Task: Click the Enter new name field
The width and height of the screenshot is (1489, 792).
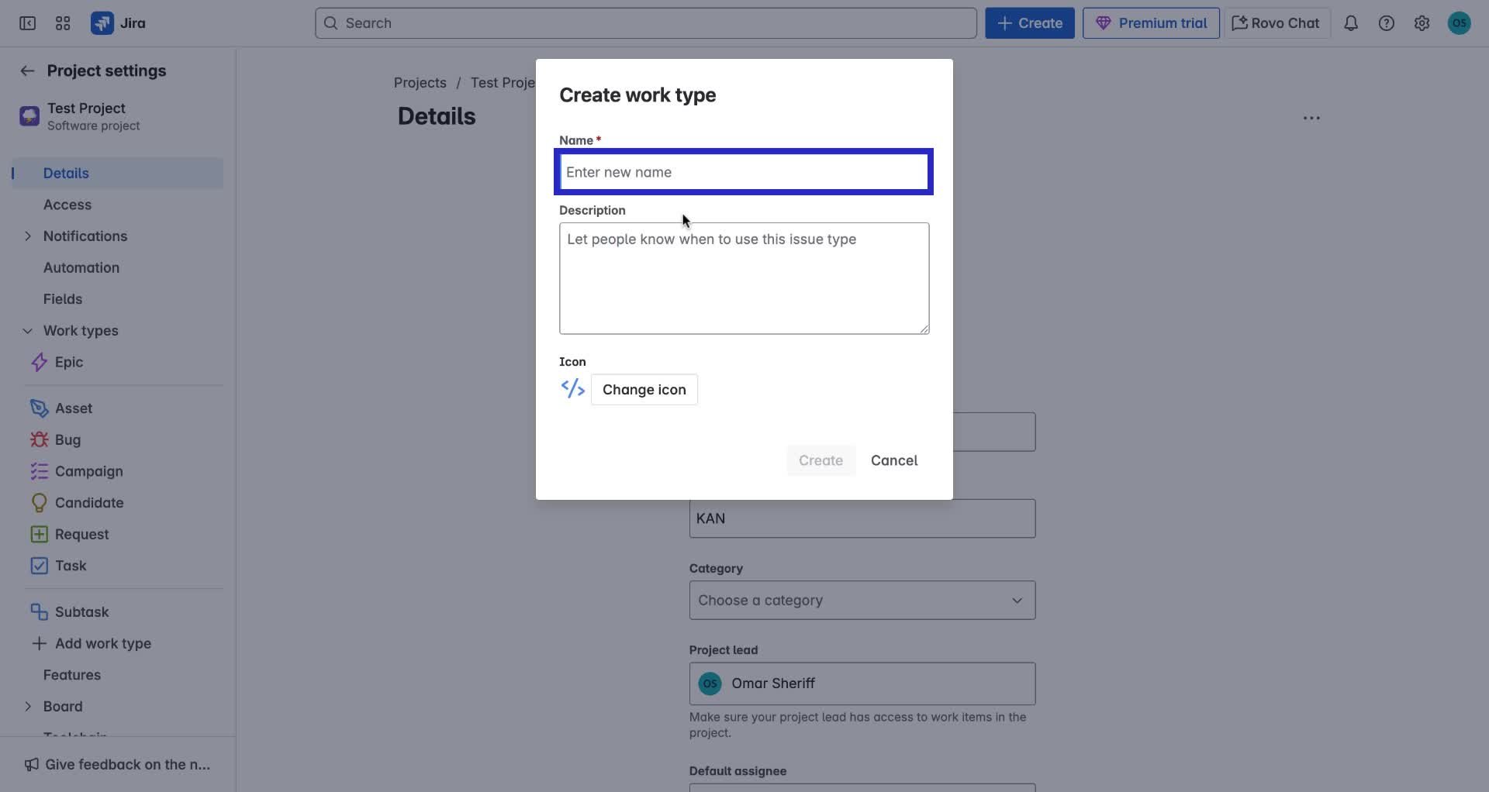Action: pos(743,171)
